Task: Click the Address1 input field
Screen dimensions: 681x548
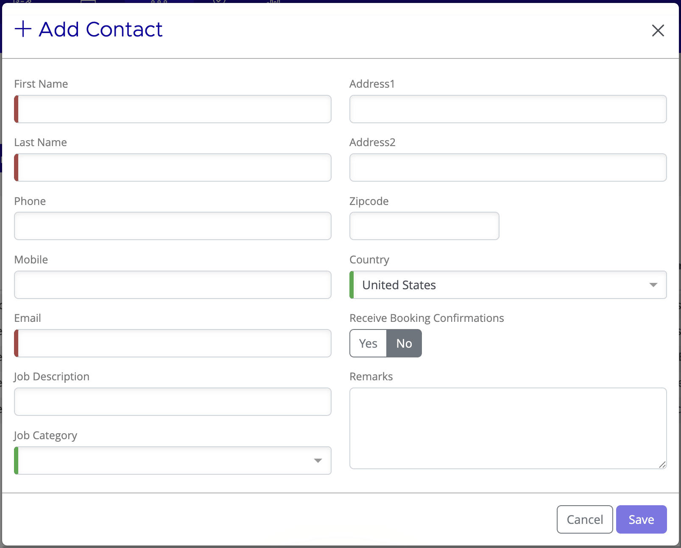Action: 508,109
